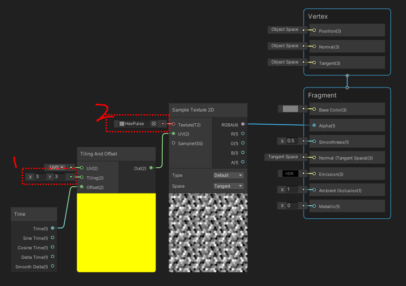Click the Metallic X field showing 0

(x=292, y=206)
